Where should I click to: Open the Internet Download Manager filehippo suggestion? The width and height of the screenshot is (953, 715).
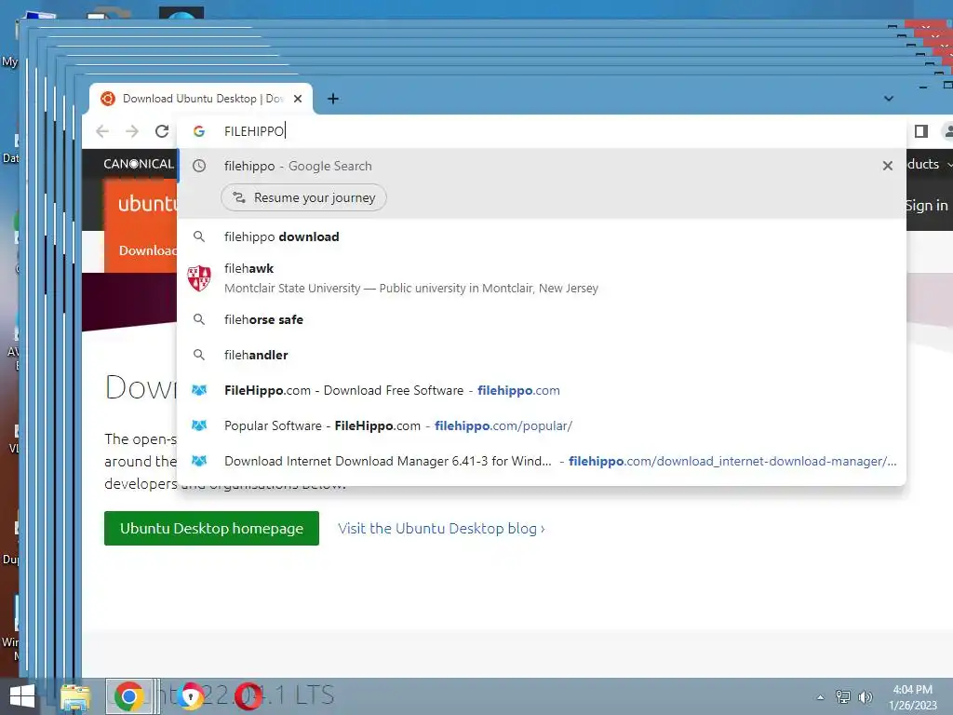pyautogui.click(x=541, y=461)
